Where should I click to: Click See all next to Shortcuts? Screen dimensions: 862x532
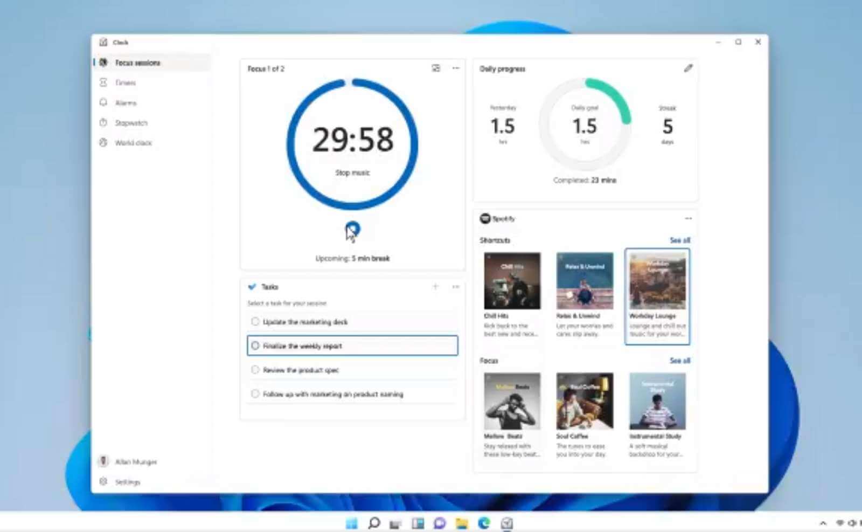click(680, 240)
